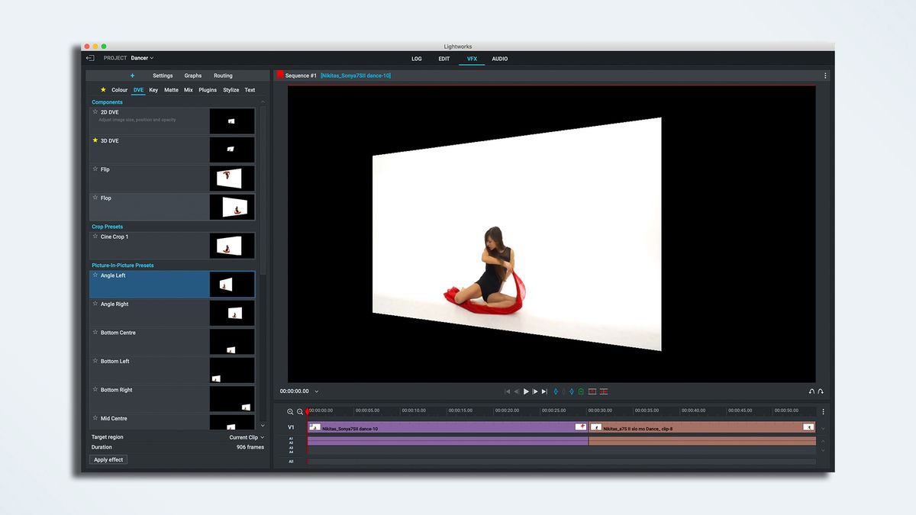916x515 pixels.
Task: Open the Plugins effect category tab
Action: (207, 89)
